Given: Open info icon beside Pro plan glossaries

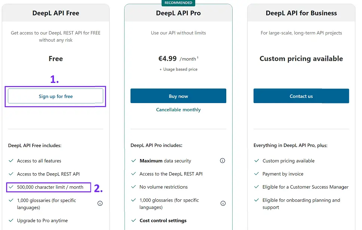Looking at the screenshot, I should (223, 203).
